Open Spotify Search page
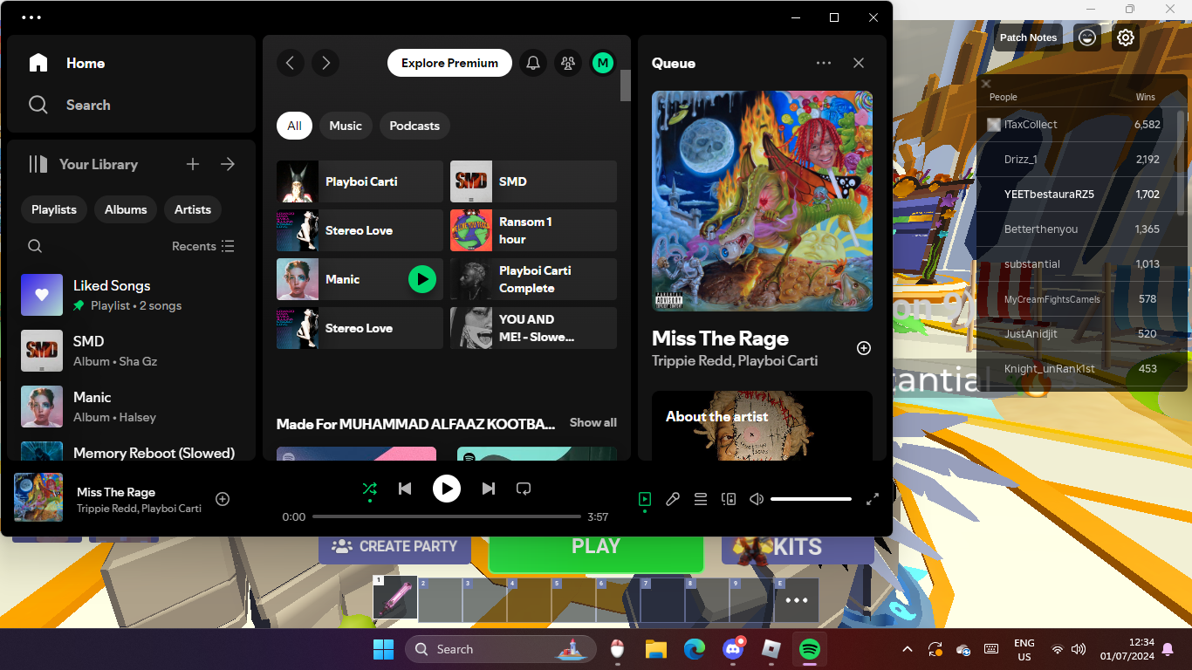 [69, 105]
